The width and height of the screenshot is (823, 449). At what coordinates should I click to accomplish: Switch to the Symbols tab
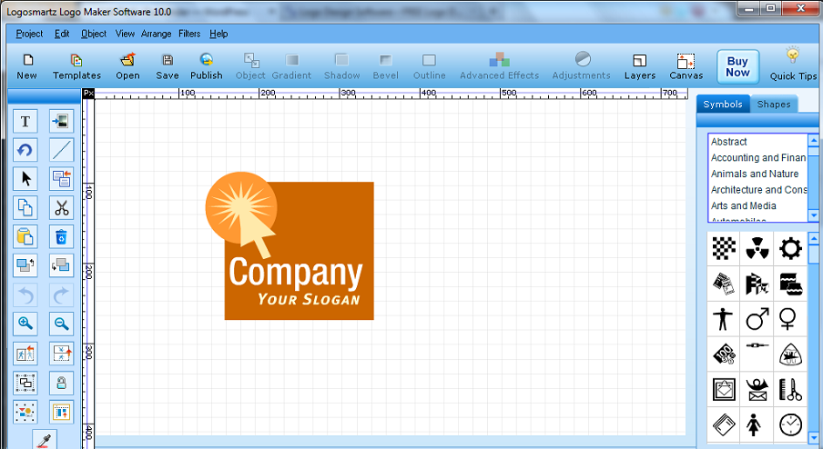[723, 105]
